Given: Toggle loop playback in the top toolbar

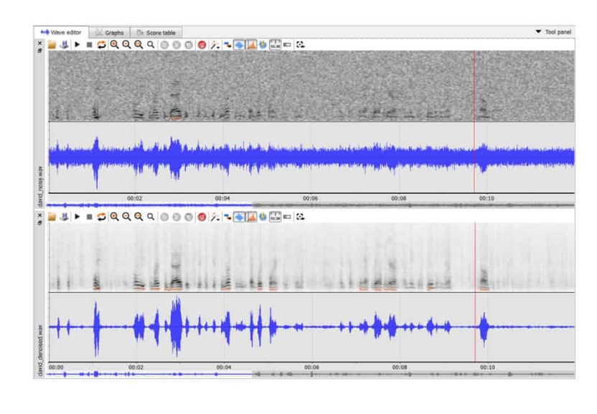Looking at the screenshot, I should coord(101,44).
